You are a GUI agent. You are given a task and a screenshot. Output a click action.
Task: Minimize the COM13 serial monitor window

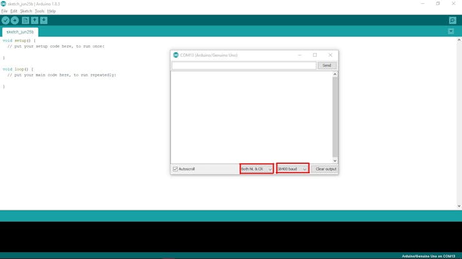(300, 55)
